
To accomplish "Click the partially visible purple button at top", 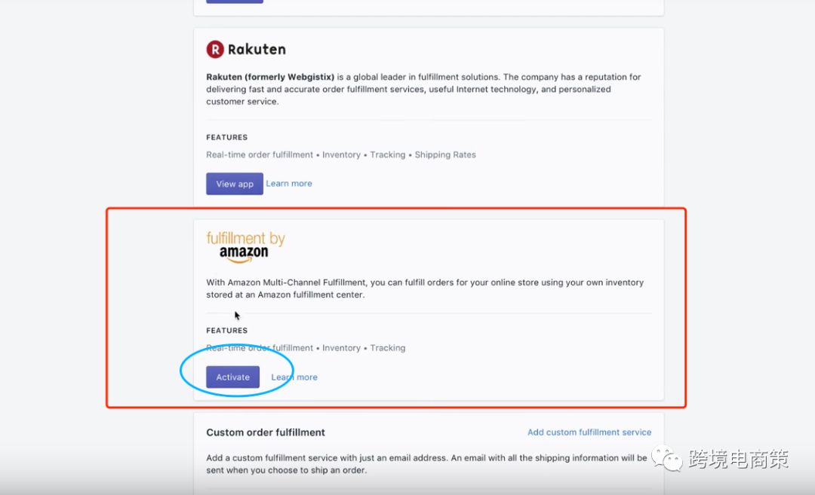I will (234, 2).
